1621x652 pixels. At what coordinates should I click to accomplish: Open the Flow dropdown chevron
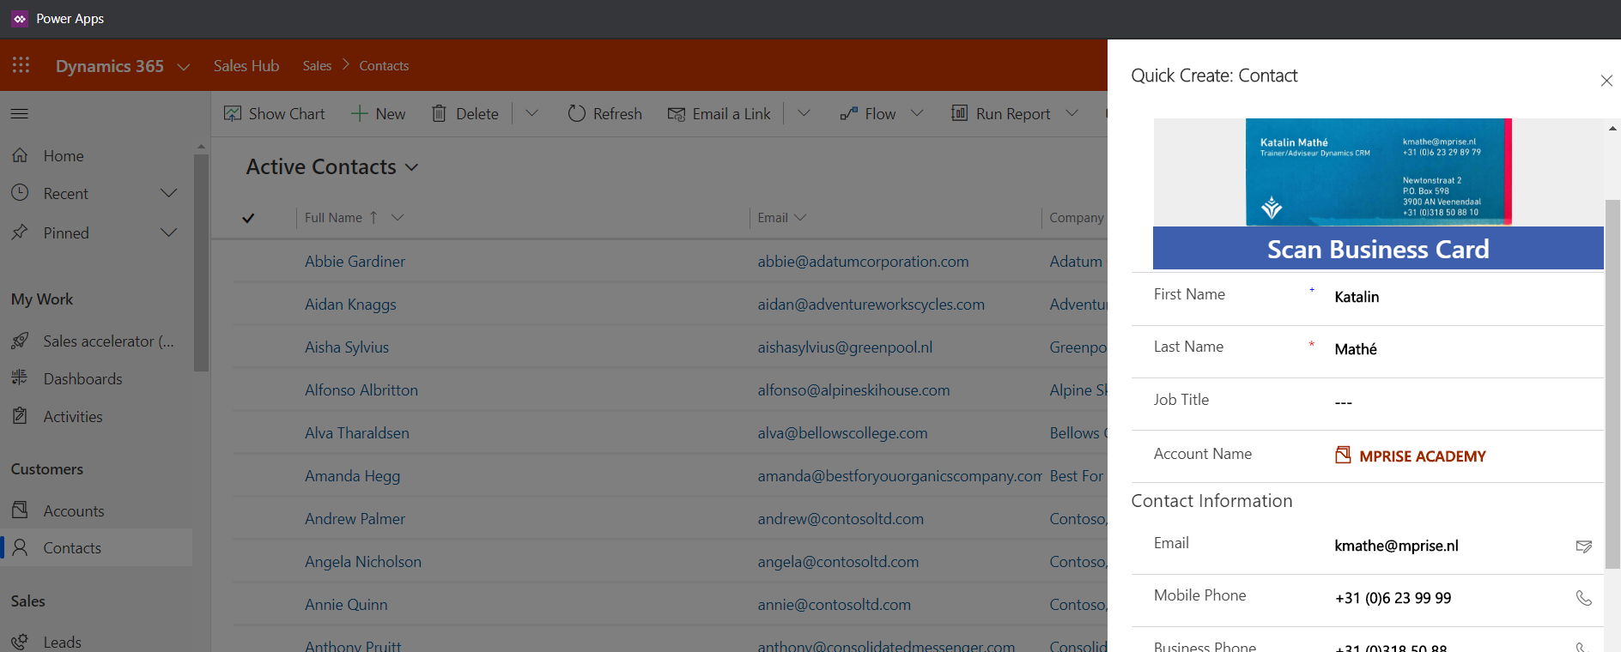point(916,113)
